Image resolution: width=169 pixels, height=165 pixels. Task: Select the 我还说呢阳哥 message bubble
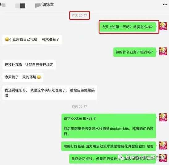coord(50,93)
